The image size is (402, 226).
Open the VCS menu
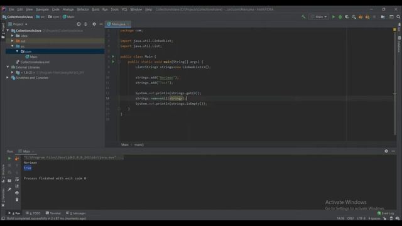(x=124, y=9)
